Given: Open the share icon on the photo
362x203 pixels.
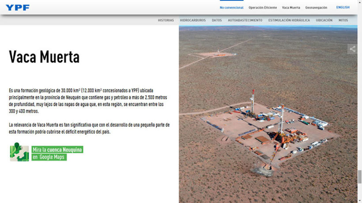Looking at the screenshot, I should (x=352, y=49).
